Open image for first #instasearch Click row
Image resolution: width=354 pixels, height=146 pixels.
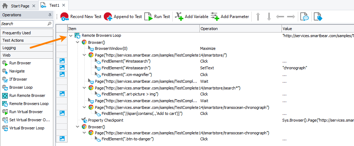point(62,61)
